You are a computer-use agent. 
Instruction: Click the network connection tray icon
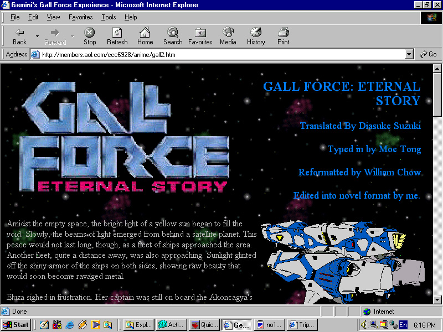[x=374, y=325]
